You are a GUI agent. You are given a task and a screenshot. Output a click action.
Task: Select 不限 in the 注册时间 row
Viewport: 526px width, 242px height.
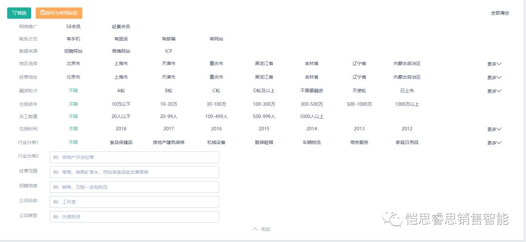click(74, 128)
